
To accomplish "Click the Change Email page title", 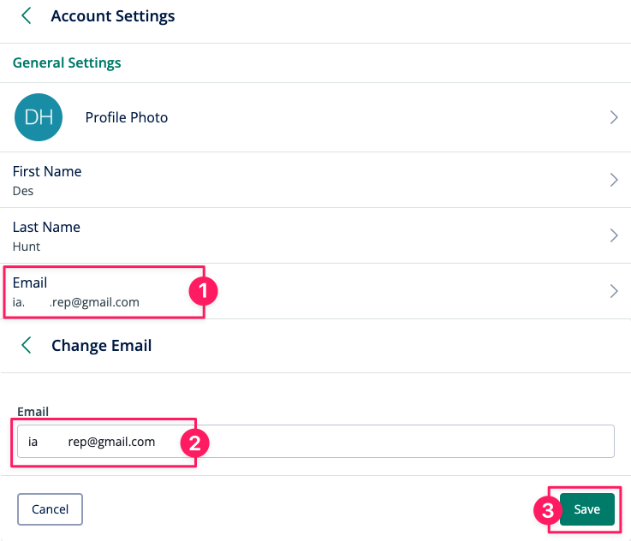I will pos(101,346).
